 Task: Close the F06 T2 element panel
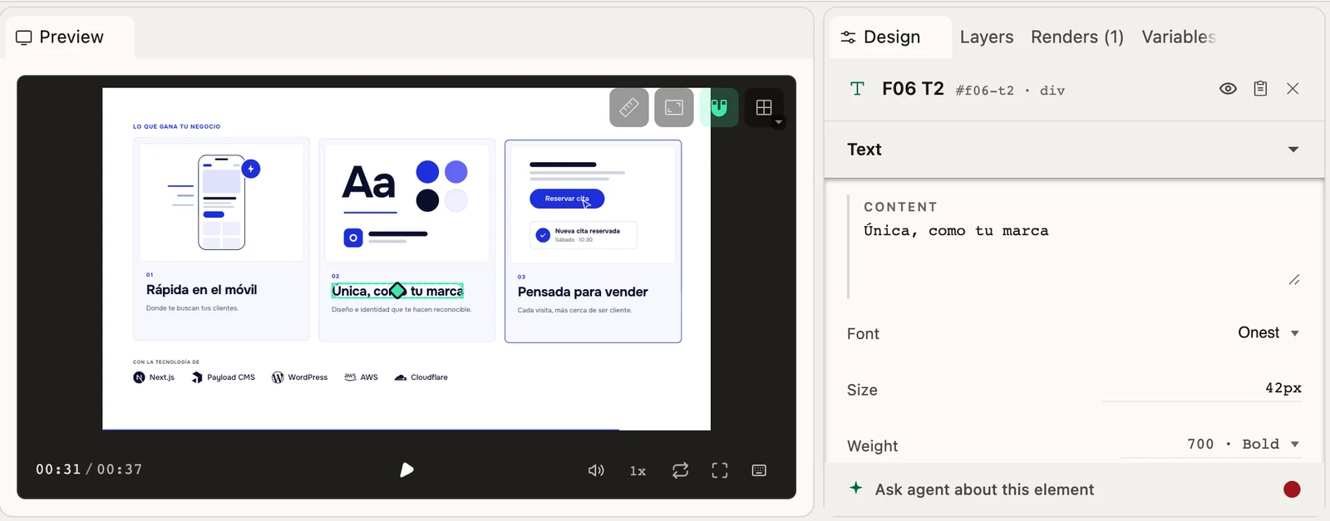click(1293, 89)
